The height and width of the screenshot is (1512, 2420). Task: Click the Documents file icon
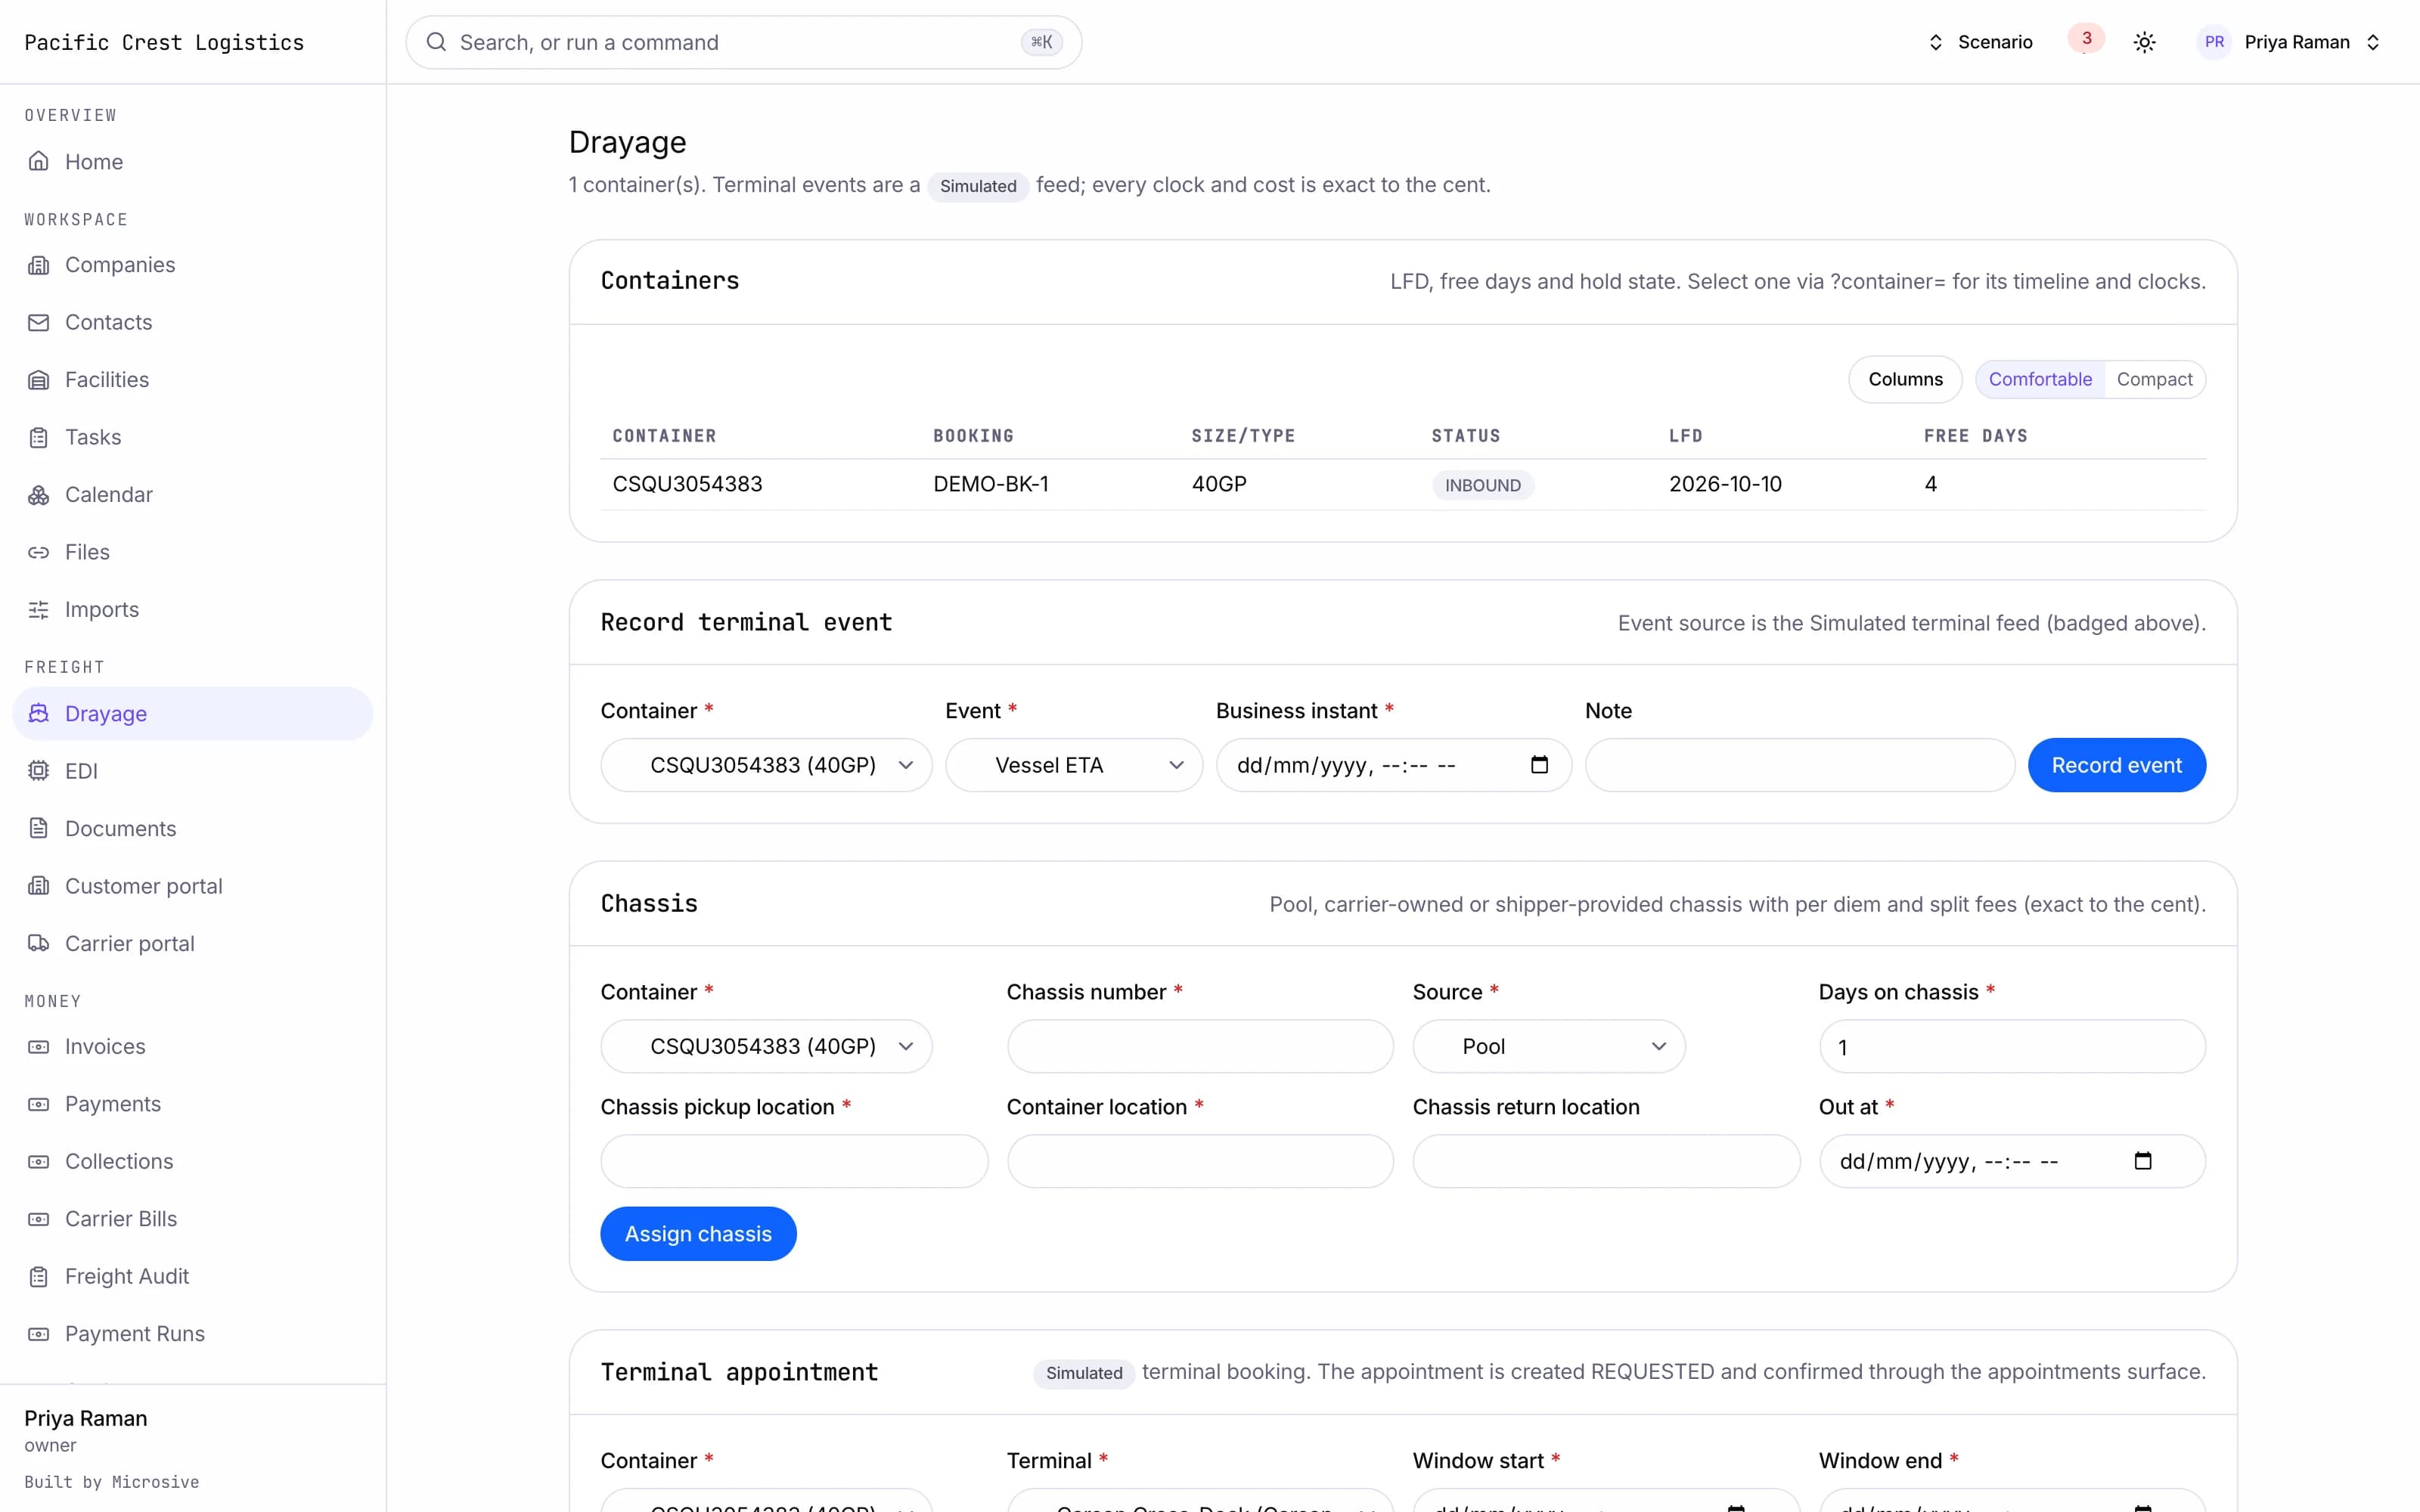[38, 828]
